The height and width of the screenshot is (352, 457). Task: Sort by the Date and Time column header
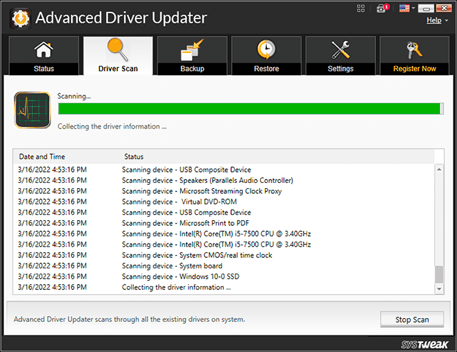(x=42, y=157)
